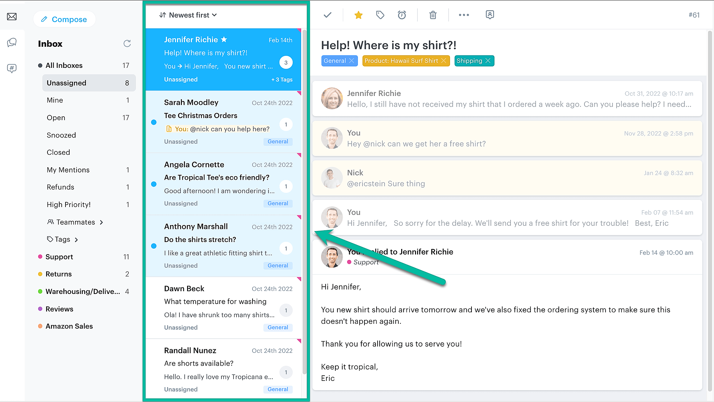Select the chat bubble icon in sidebar

12,42
